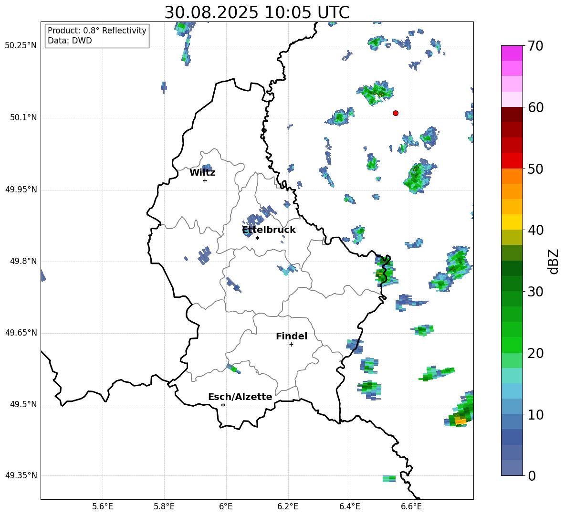Viewport: 565px width, 516px height.
Task: Click the 30 value on the colorbar
Action: coord(535,292)
